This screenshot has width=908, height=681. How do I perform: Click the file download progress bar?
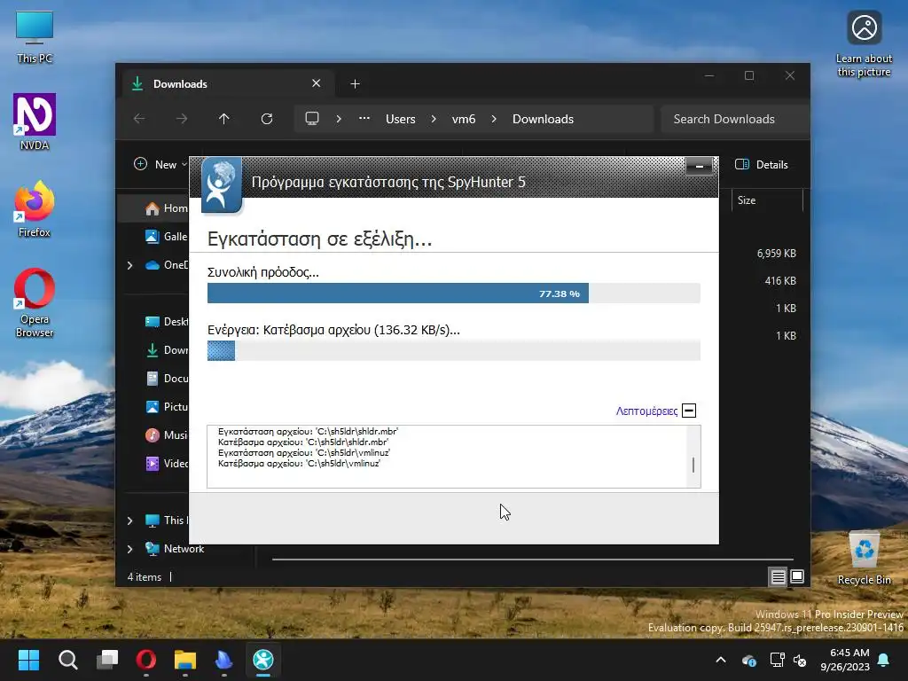454,350
